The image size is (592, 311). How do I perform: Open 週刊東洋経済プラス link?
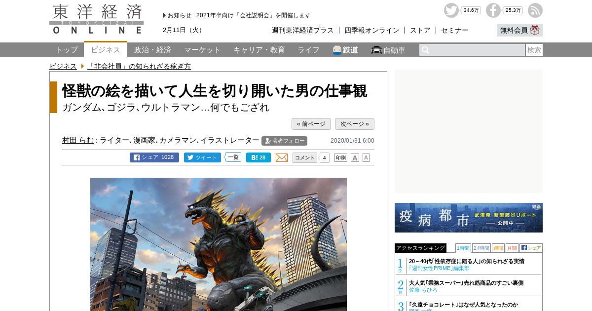303,30
